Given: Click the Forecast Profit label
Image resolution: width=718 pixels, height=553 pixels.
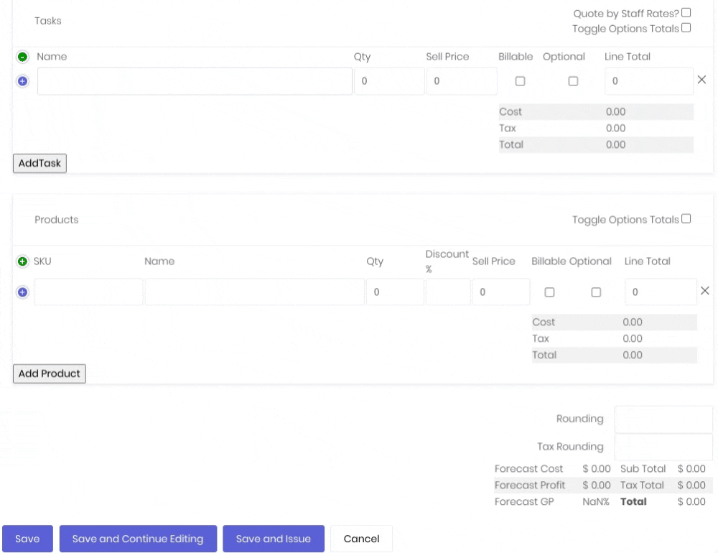Looking at the screenshot, I should coord(530,485).
